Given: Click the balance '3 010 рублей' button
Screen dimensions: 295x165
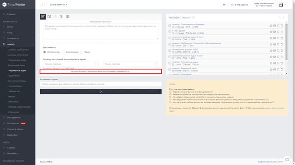Looking at the screenshot, I should [240, 5].
